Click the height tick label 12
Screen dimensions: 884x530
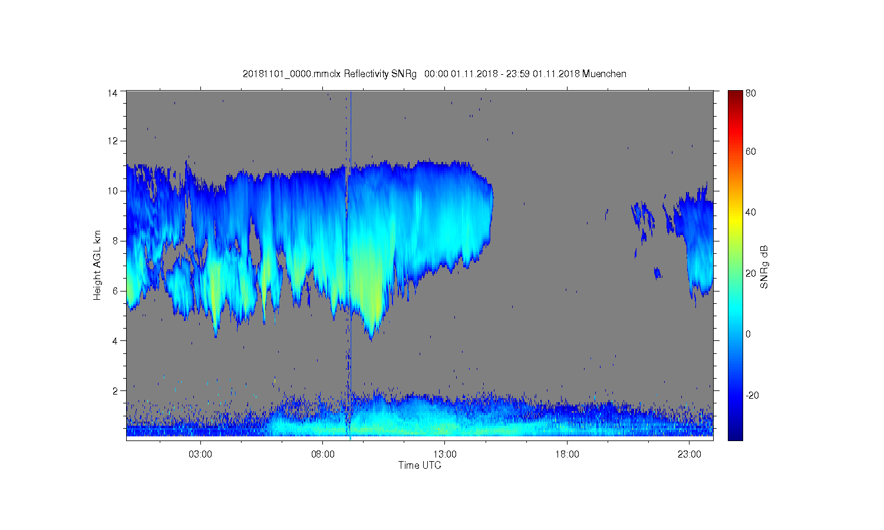[x=112, y=141]
